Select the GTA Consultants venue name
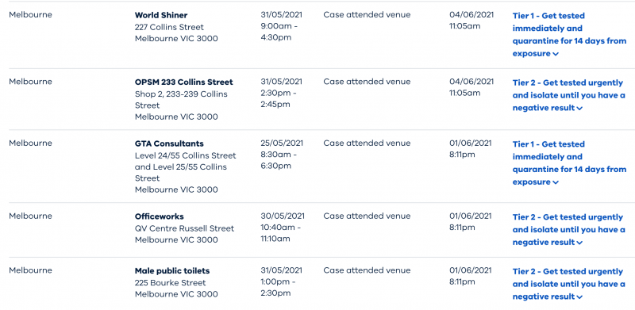The width and height of the screenshot is (635, 310). (x=169, y=144)
